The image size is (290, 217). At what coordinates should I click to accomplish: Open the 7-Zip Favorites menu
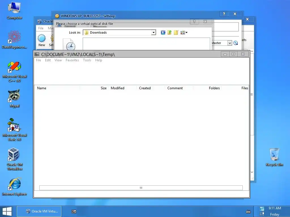tap(72, 60)
